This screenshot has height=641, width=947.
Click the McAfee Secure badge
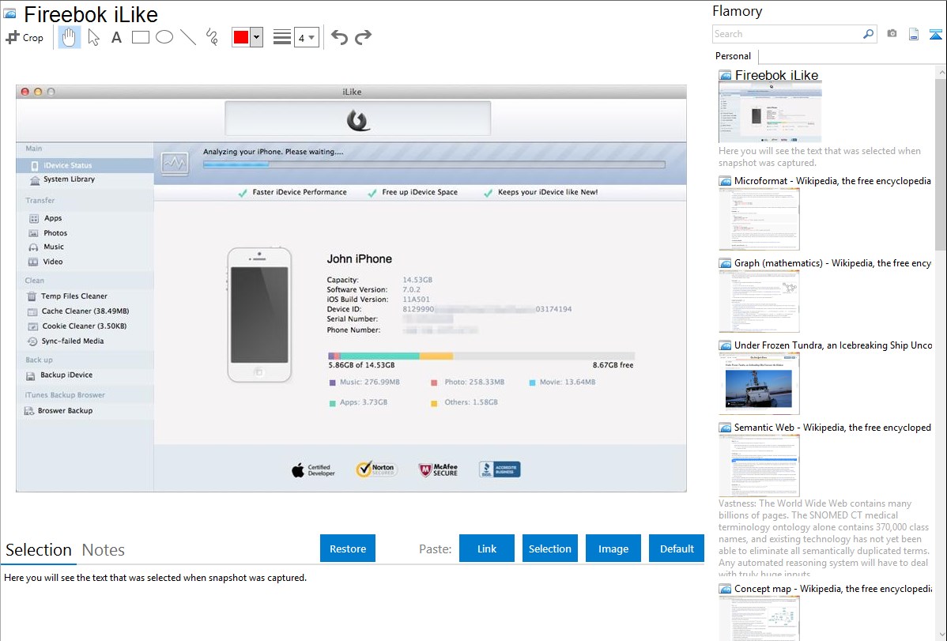(x=439, y=469)
